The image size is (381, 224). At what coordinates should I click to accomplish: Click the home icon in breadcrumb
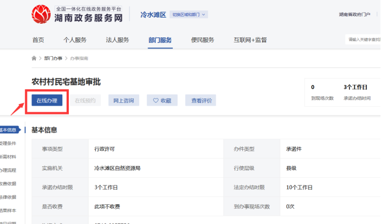34,58
